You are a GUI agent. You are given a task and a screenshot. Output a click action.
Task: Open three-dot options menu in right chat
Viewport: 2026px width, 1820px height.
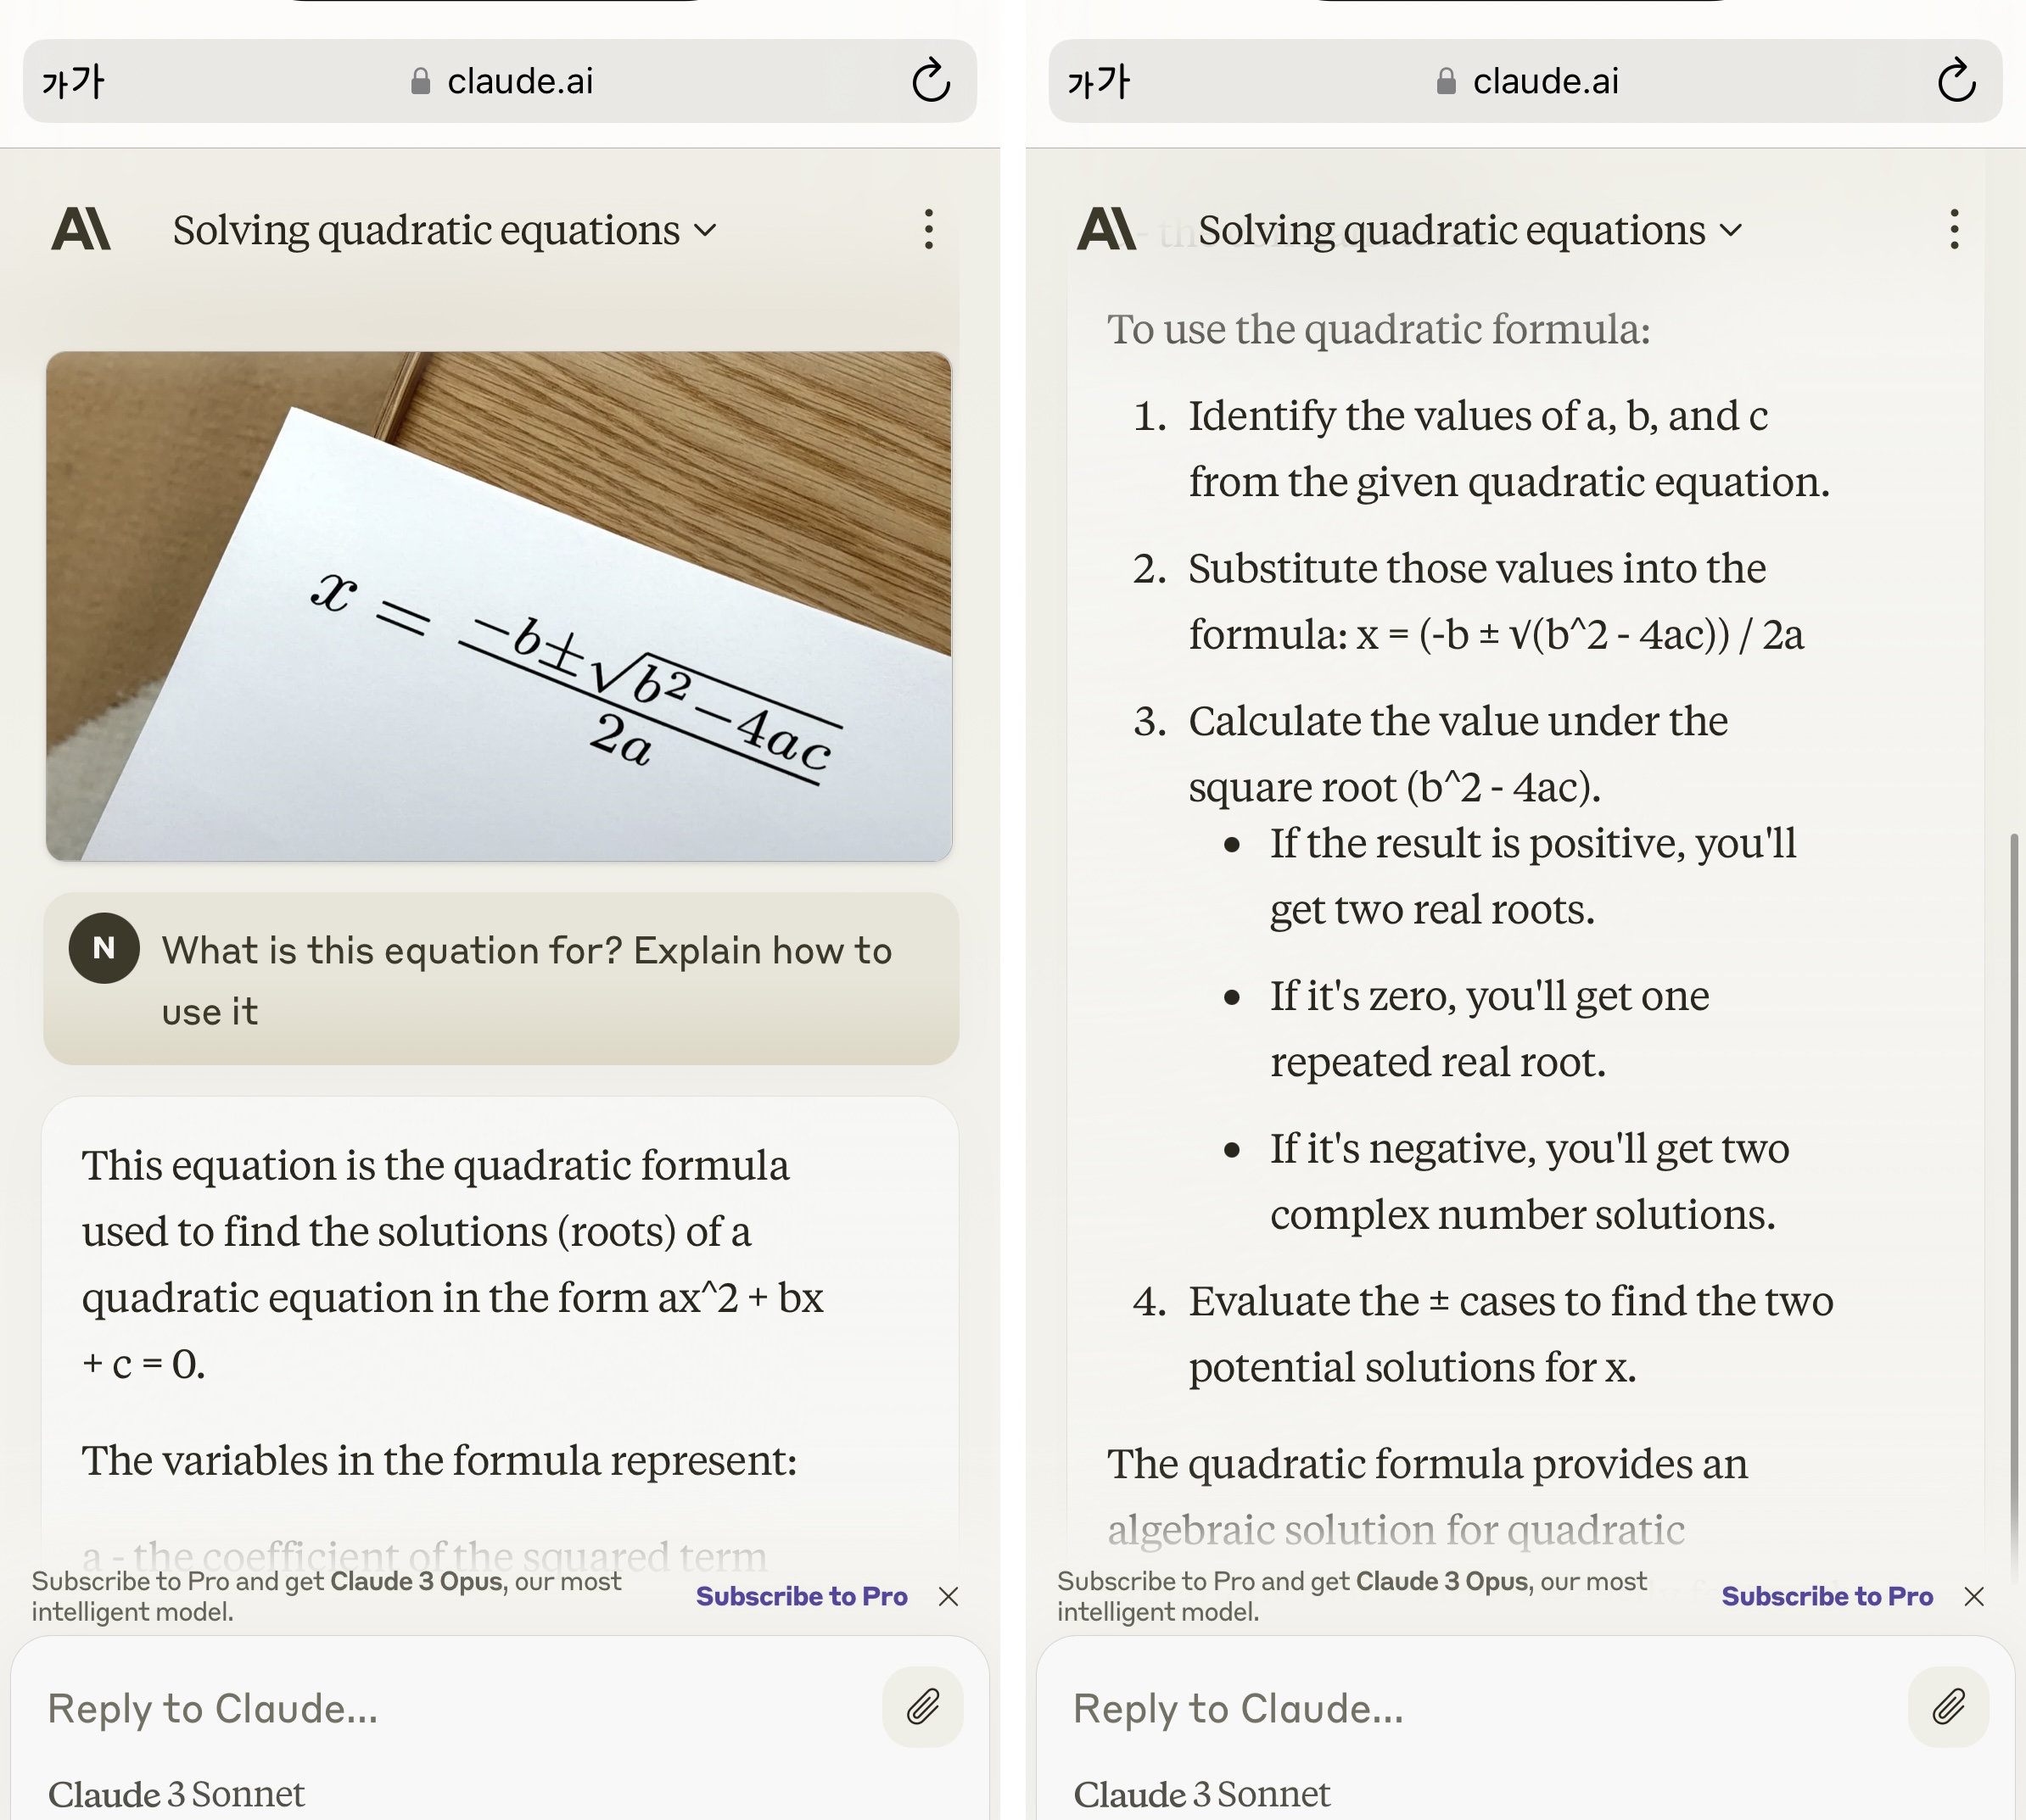[x=1954, y=229]
